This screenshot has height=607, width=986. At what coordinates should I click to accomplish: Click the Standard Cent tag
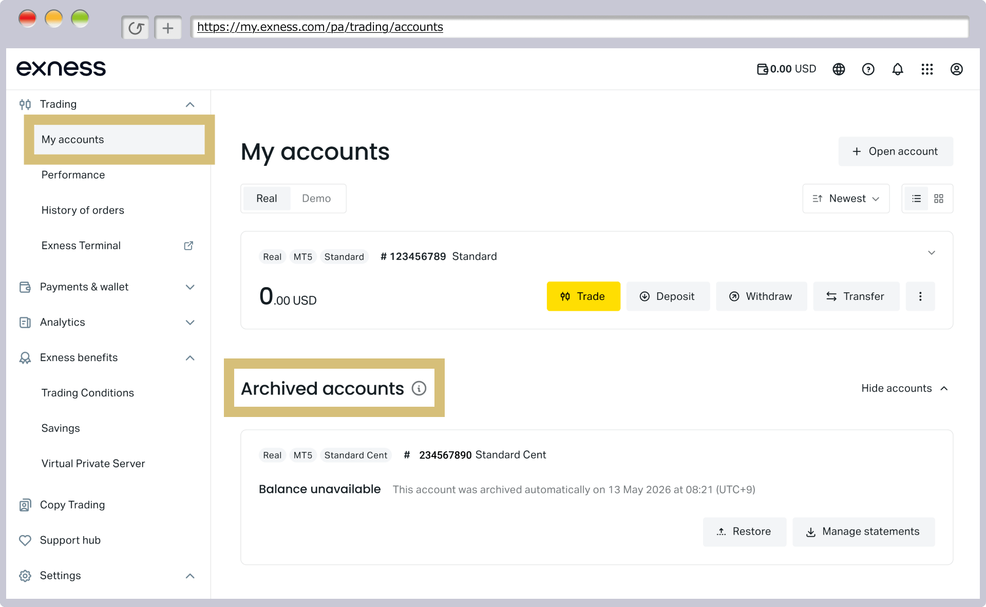pos(355,455)
